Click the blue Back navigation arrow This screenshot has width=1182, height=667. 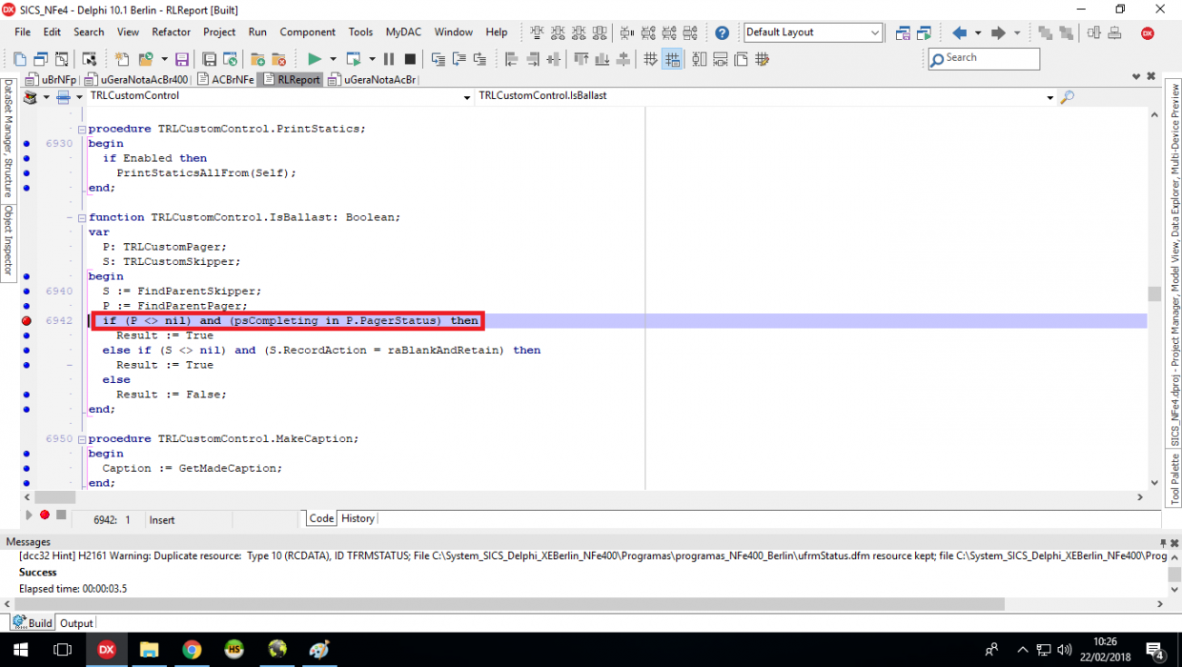[x=960, y=32]
